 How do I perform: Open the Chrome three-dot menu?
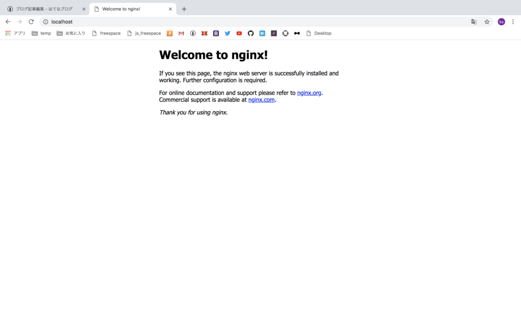pyautogui.click(x=513, y=21)
